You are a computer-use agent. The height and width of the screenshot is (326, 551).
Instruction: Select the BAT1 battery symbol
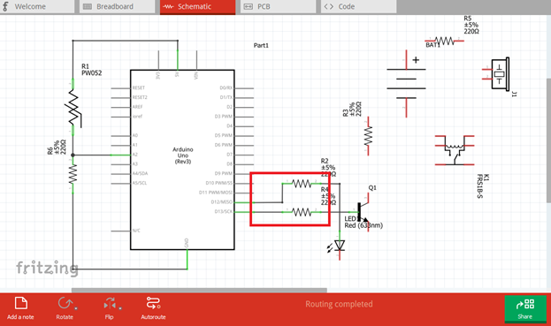click(406, 84)
